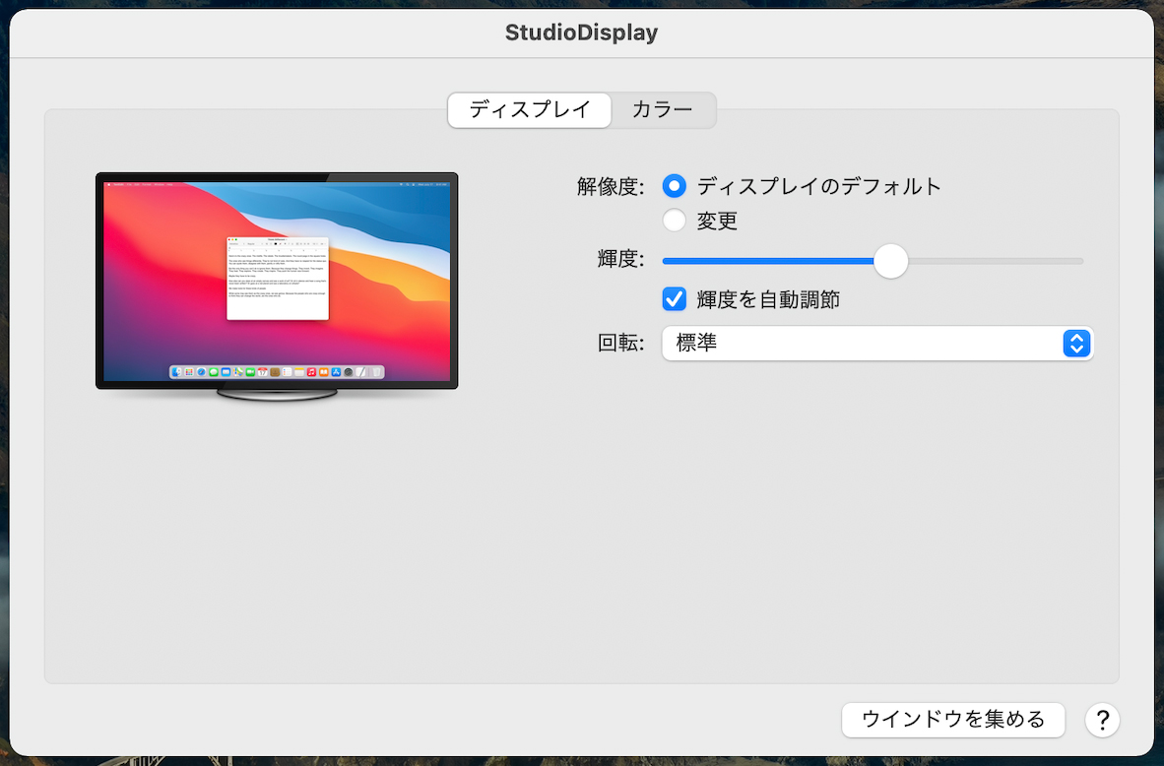Open the help question mark button
This screenshot has height=766, width=1164.
(x=1102, y=720)
